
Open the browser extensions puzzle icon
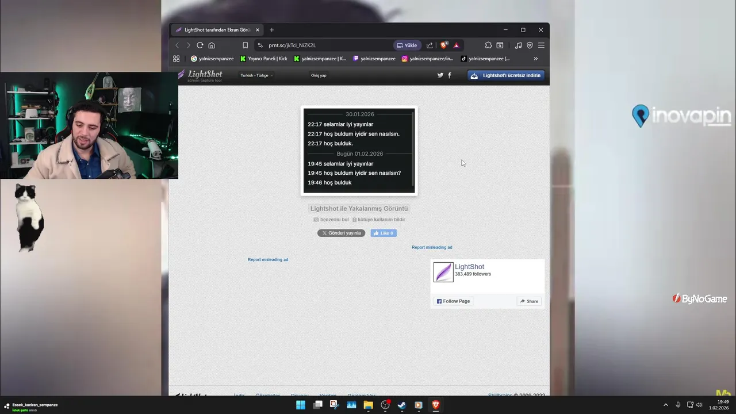click(489, 45)
